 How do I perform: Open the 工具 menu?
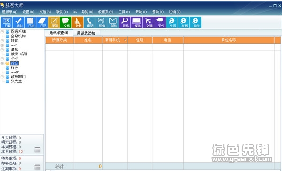pos(124,12)
